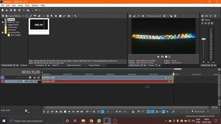Open Master Bus audio properties gear

point(202,16)
